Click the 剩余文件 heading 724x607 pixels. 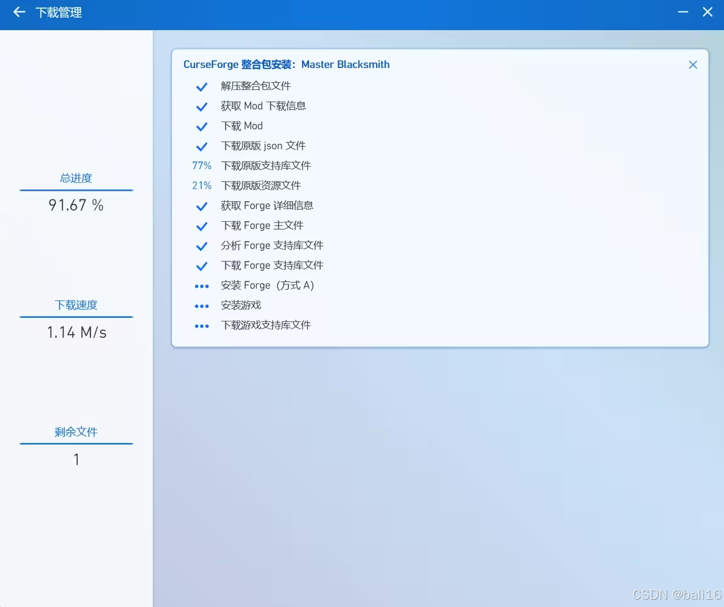(x=76, y=432)
